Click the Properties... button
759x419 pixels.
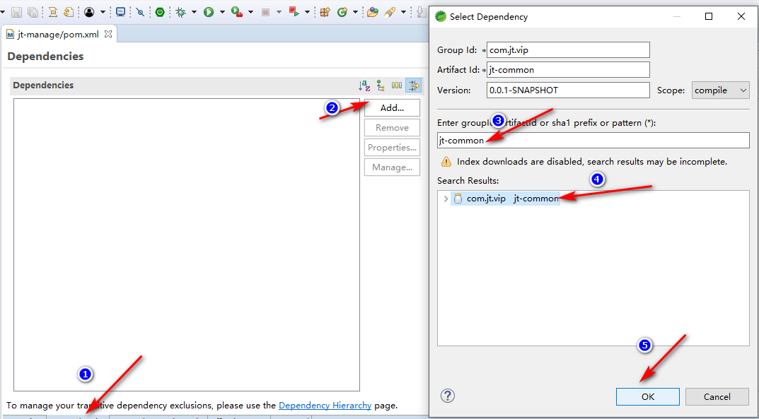click(x=392, y=148)
